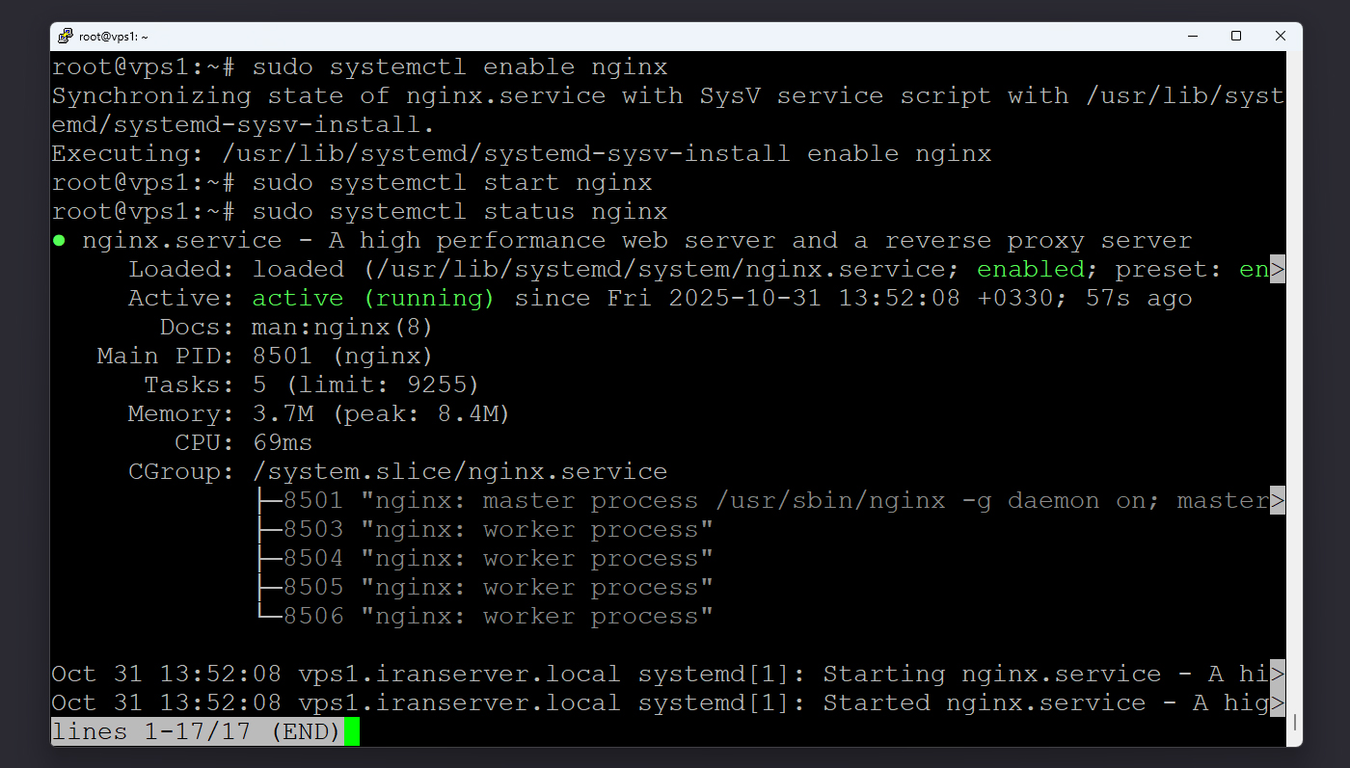Screen dimensions: 1350x768
Task: Click the lines 1-17/17 (END) pager status
Action: coord(196,731)
